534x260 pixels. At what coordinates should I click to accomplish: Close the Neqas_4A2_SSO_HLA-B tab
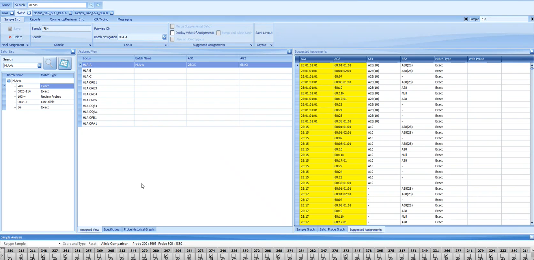(112, 13)
